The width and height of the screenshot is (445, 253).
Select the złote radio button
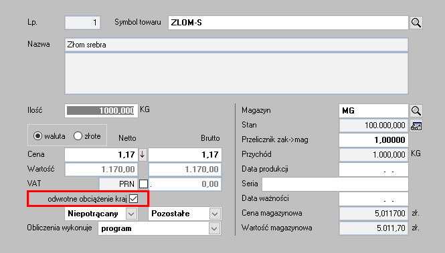tap(78, 136)
